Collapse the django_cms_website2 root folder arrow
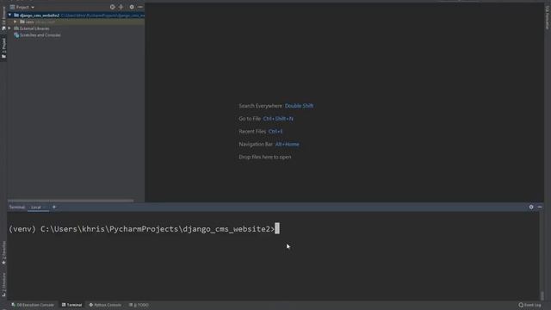Screen dimensions: 551x310 [9, 15]
